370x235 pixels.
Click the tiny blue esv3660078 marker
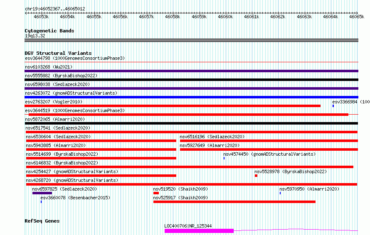(x=41, y=202)
